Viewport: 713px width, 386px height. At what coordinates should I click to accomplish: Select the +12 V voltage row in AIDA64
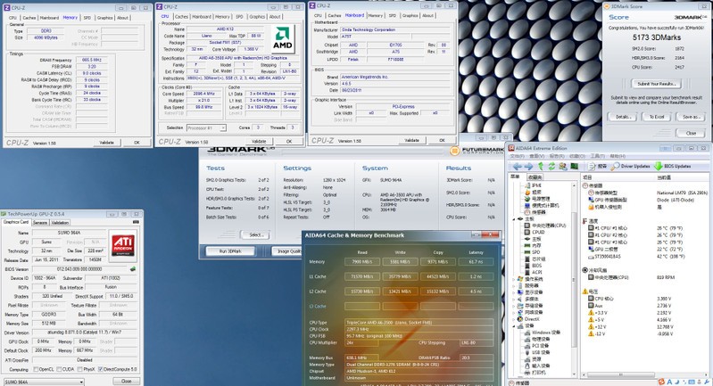click(x=645, y=326)
